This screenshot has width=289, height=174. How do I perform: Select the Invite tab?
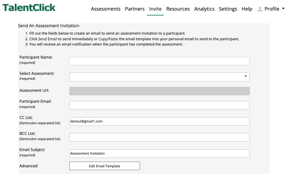point(155,9)
